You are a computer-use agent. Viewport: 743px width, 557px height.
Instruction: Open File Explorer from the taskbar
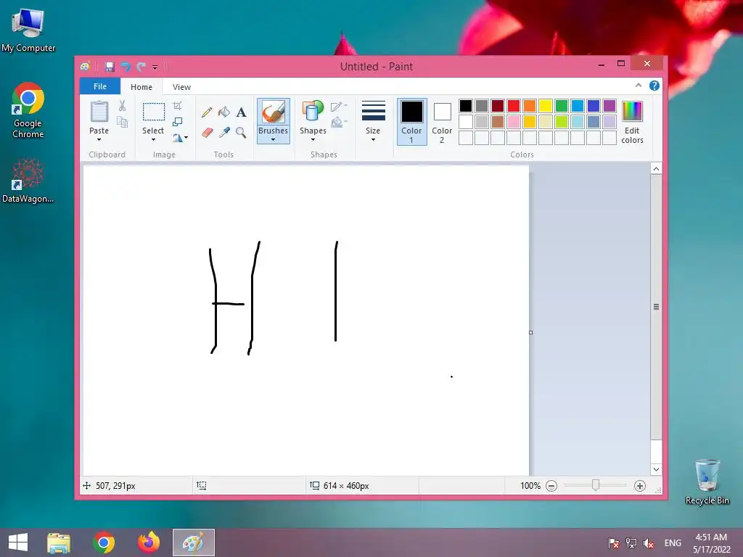[x=59, y=542]
